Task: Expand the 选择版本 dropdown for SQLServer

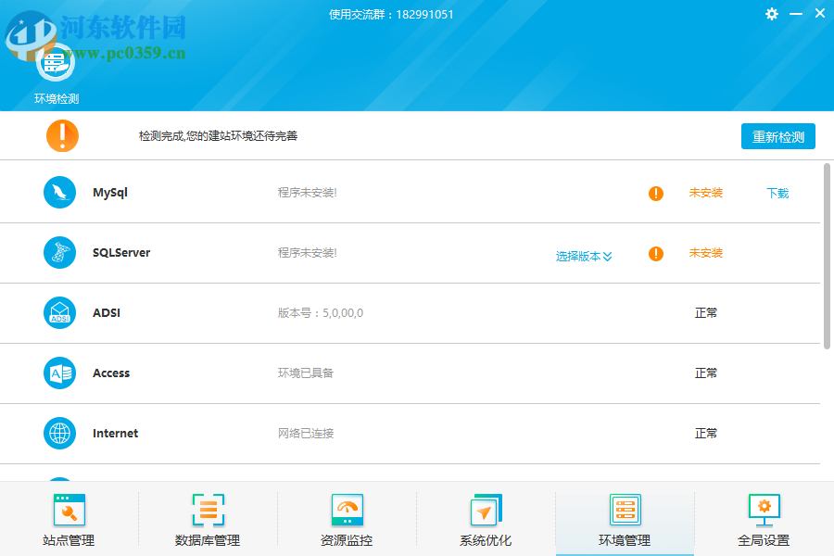Action: point(584,257)
